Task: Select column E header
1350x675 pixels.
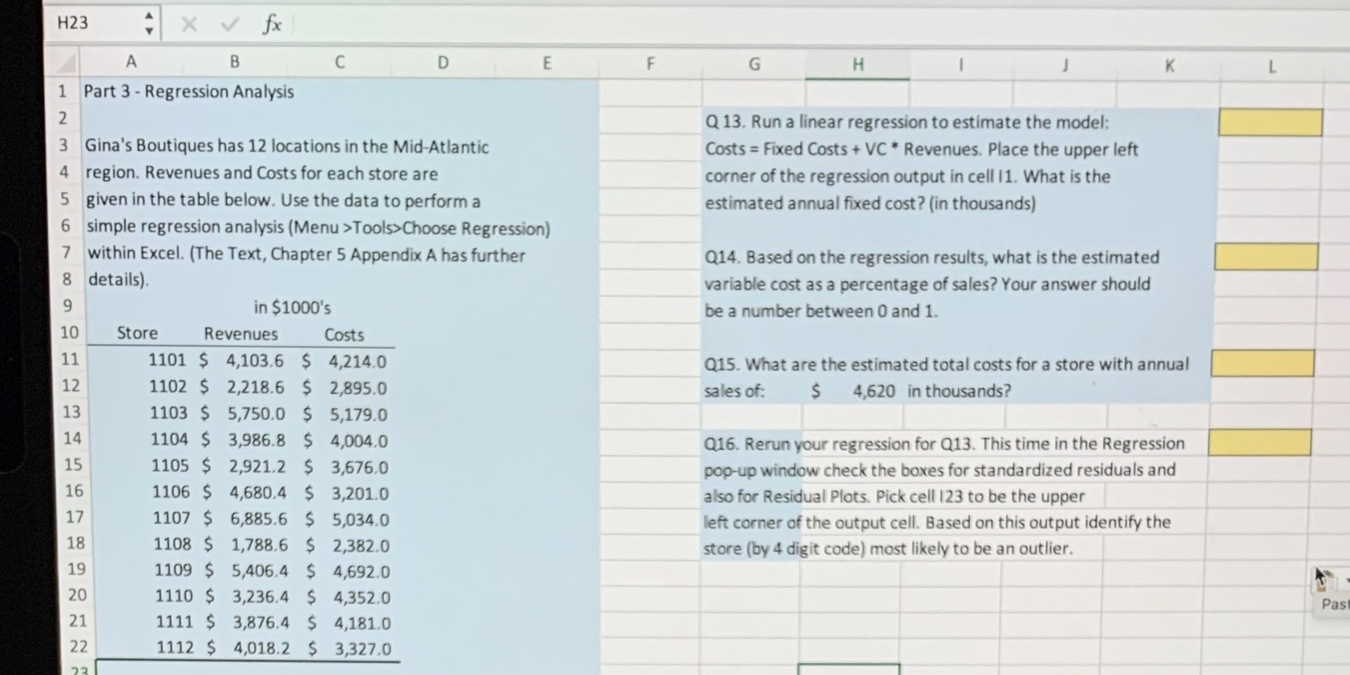Action: coord(547,63)
